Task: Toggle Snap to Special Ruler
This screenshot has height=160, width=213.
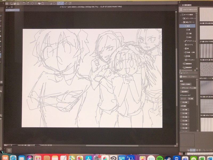Action: 62,3
